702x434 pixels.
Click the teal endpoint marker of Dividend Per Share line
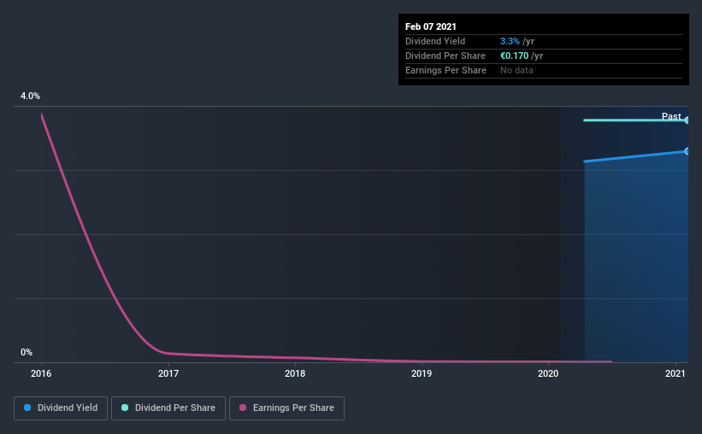(687, 120)
